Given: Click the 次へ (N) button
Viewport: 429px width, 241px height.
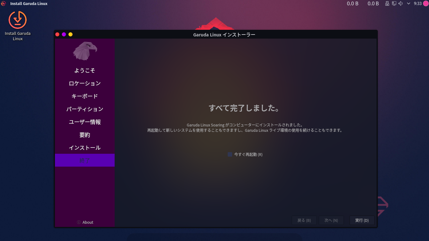Looking at the screenshot, I should coord(331,220).
